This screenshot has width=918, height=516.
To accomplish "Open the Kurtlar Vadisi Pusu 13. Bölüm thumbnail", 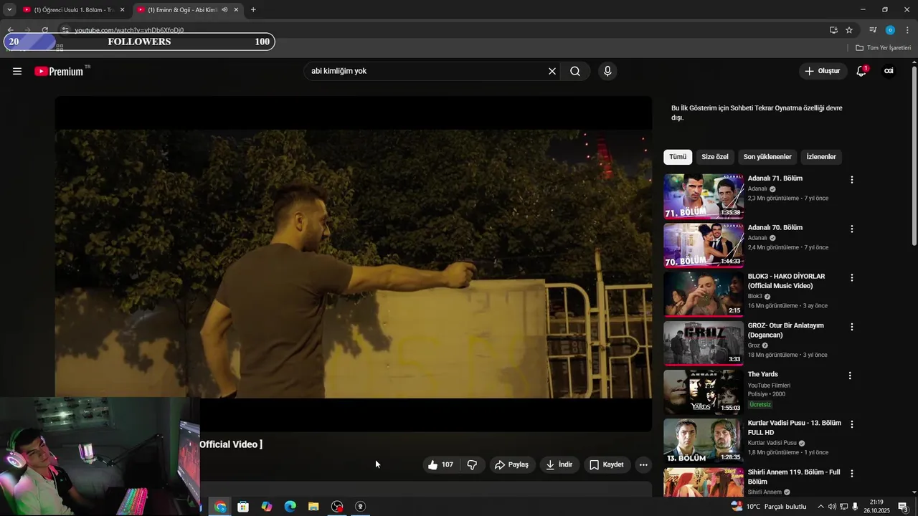I will tap(704, 441).
